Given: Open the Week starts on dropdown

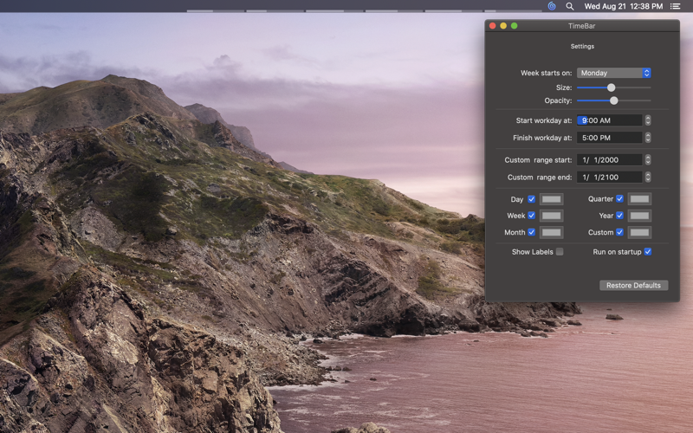Looking at the screenshot, I should pyautogui.click(x=613, y=73).
